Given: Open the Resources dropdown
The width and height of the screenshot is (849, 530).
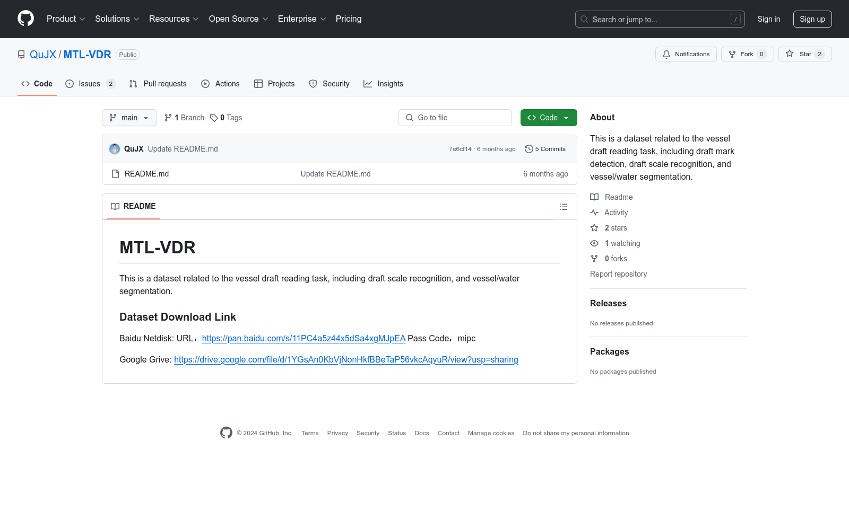Looking at the screenshot, I should pos(174,19).
